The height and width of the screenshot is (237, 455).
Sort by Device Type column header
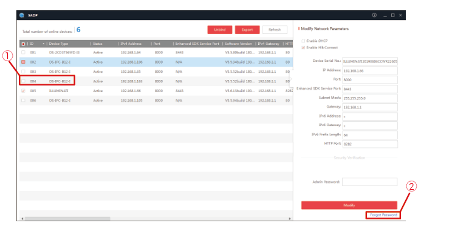coord(58,44)
